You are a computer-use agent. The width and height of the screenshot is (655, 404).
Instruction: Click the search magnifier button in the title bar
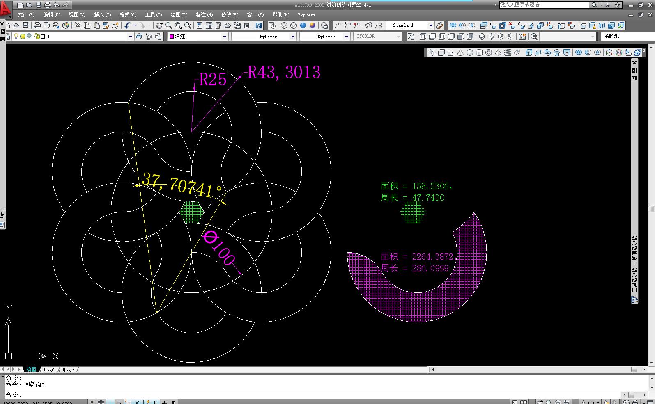click(x=594, y=5)
